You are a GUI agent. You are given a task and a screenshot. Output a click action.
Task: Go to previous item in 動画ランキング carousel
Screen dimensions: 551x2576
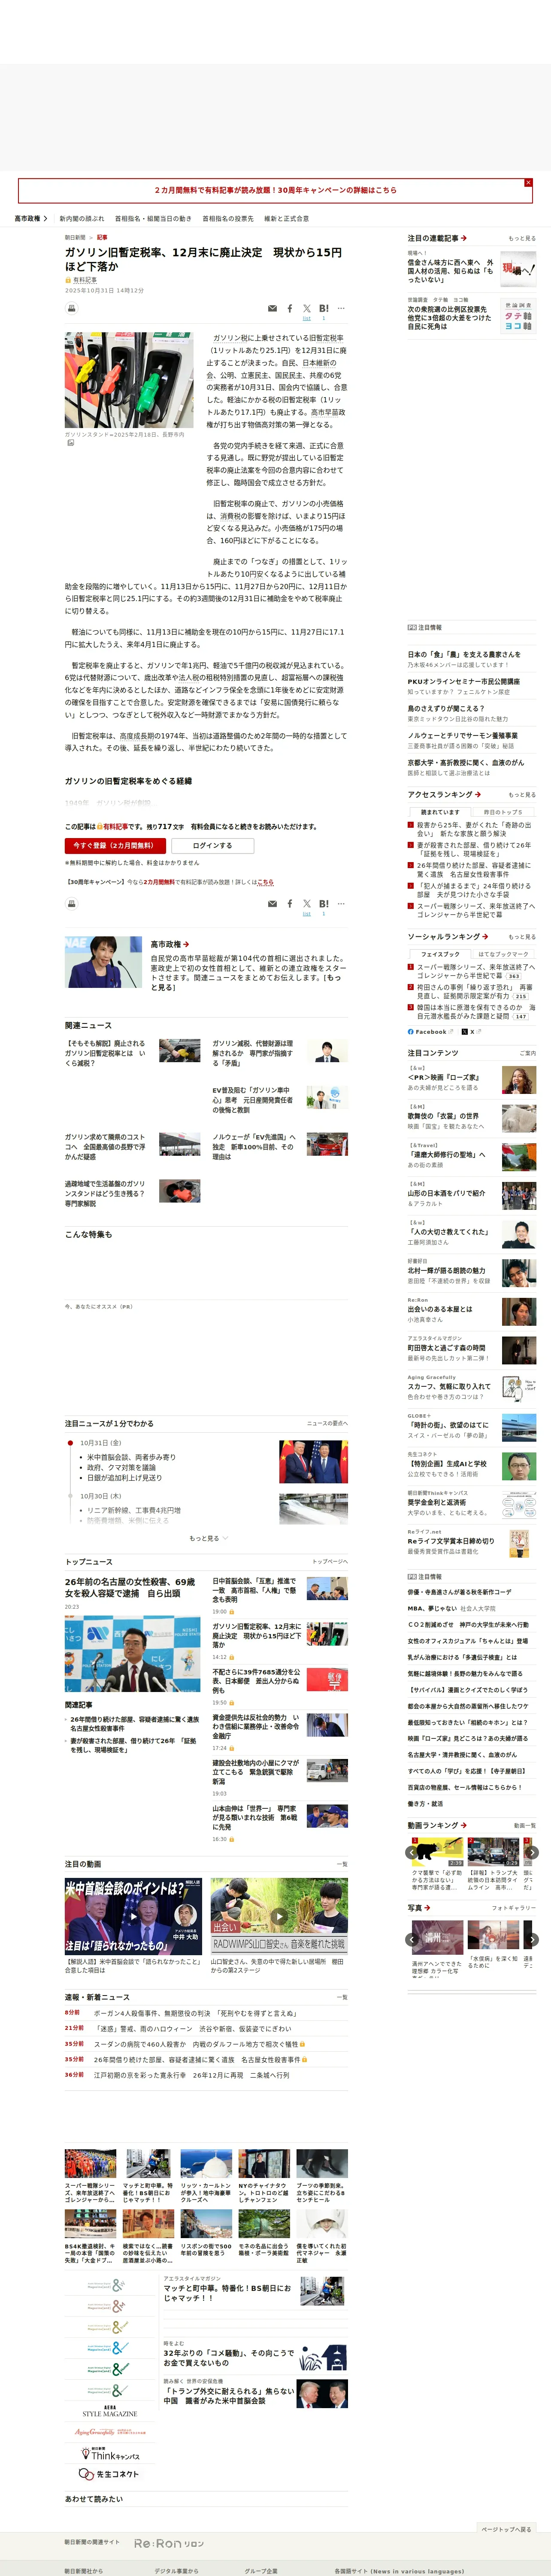[412, 1853]
